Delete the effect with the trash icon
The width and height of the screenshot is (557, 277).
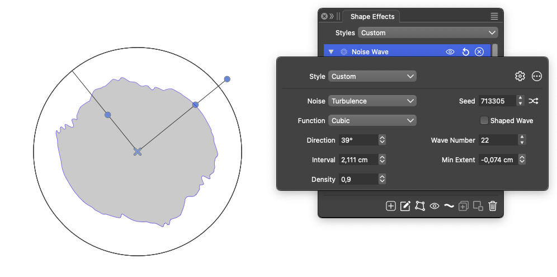pos(492,206)
